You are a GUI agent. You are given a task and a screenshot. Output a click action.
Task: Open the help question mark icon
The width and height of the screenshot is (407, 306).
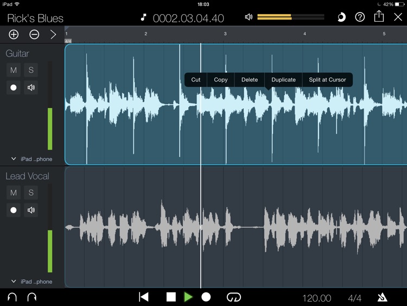360,17
